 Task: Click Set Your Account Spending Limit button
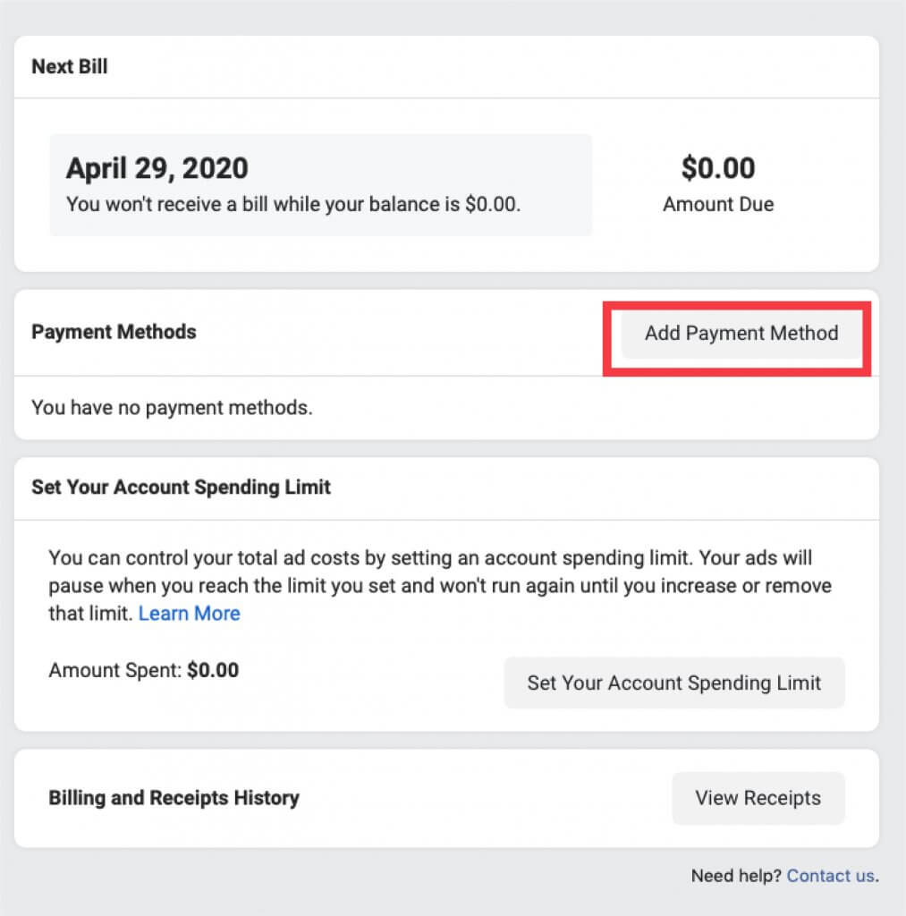(673, 683)
